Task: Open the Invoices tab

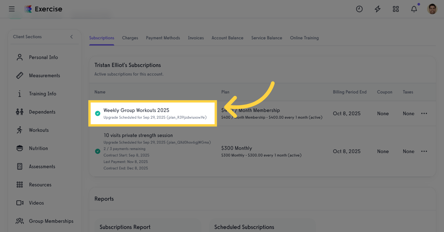Action: tap(196, 38)
